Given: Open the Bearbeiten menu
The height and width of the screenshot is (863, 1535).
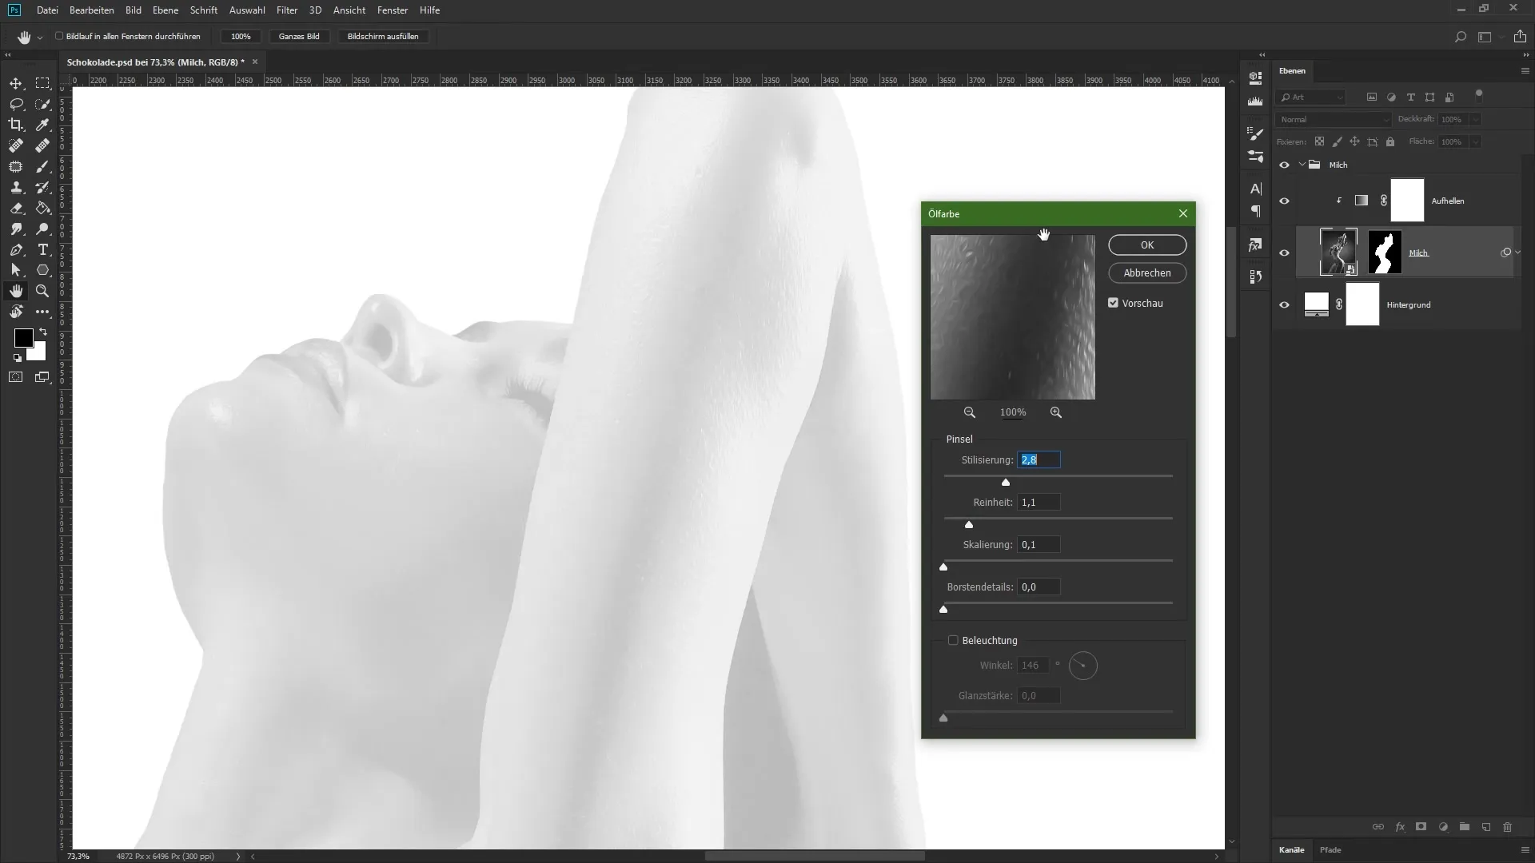Looking at the screenshot, I should pos(91,10).
